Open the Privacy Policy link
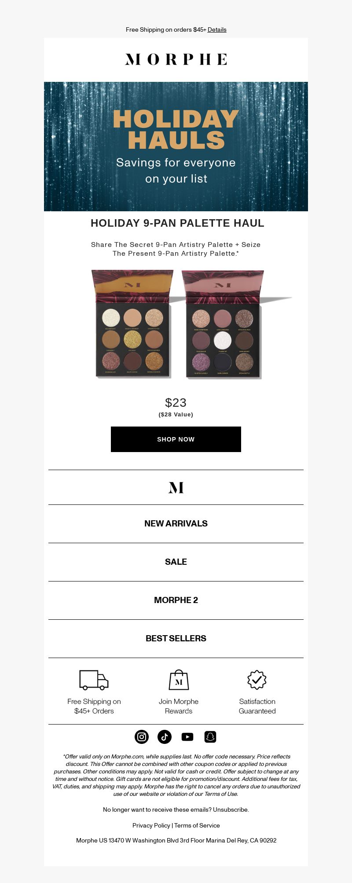Viewport: 352px width, 883px height. pos(151,825)
